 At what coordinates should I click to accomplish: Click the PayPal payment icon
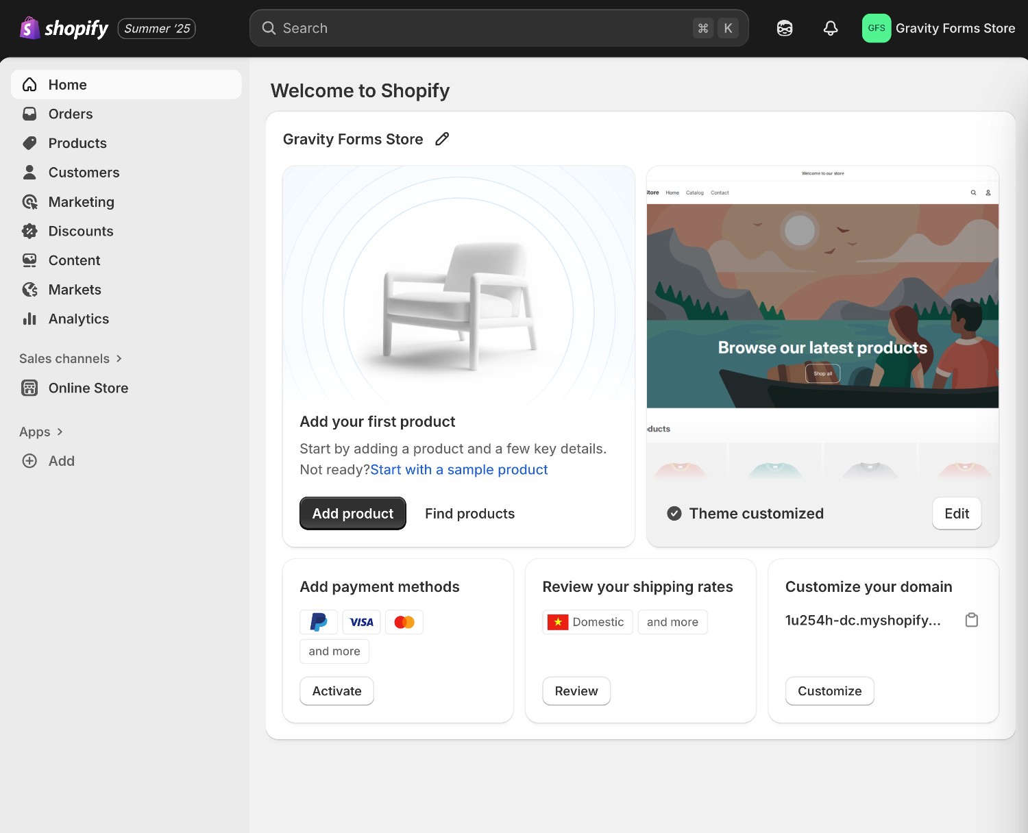coord(319,622)
